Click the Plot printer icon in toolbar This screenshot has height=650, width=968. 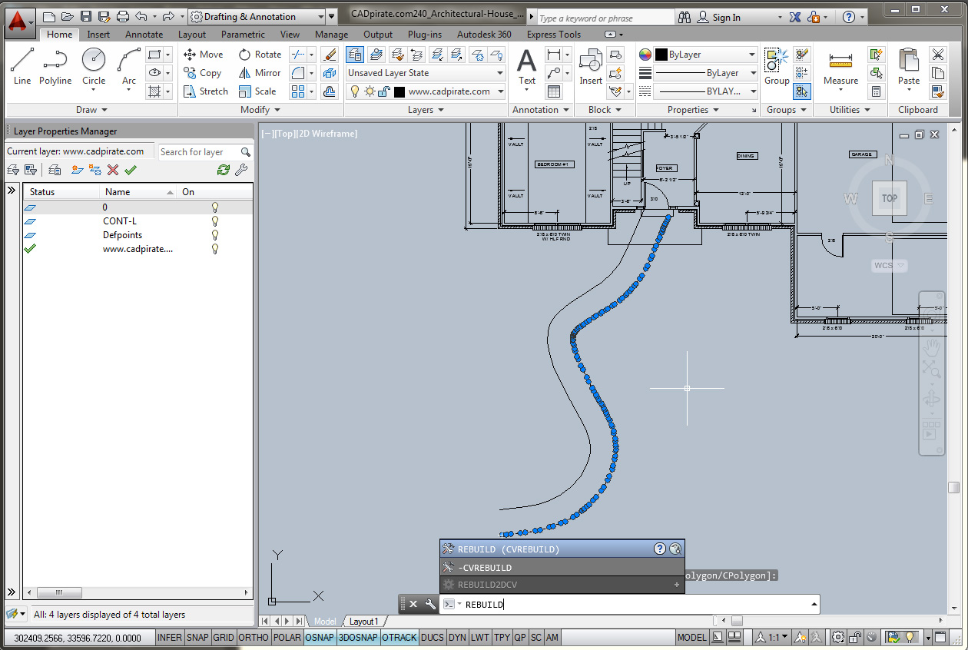(x=123, y=16)
